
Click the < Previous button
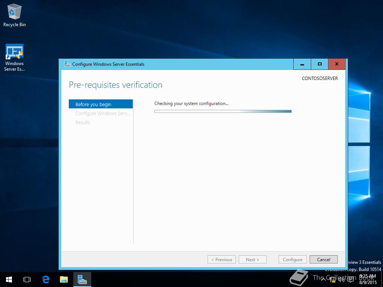[x=221, y=259]
